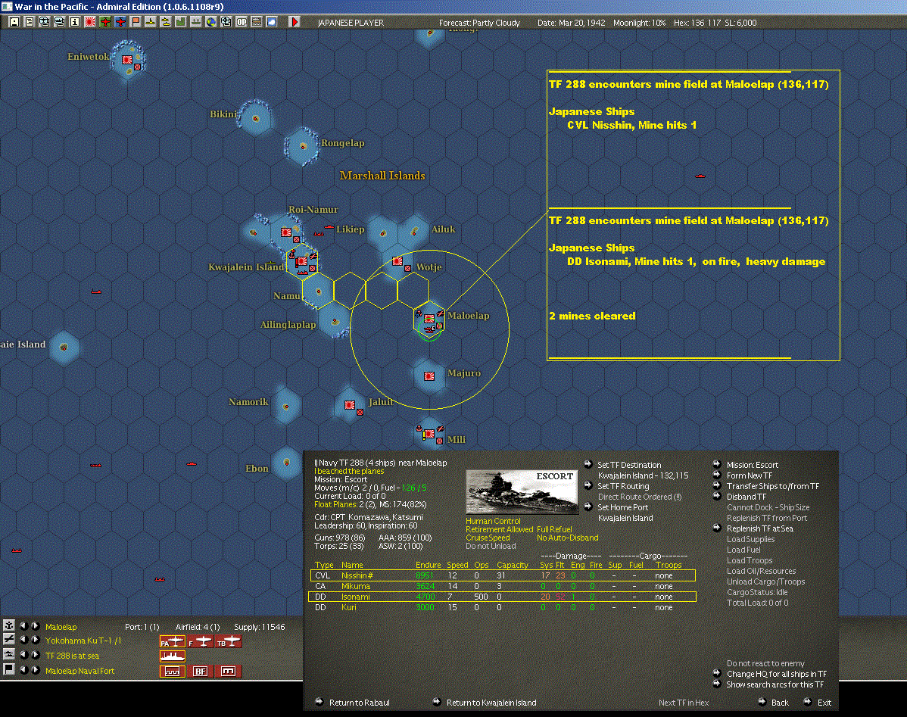907x717 pixels.
Task: Click Return to Kwajalein Island
Action: tap(491, 703)
